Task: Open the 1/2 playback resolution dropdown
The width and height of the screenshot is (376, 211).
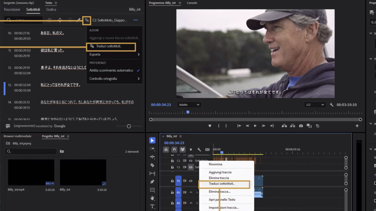Action: point(314,104)
